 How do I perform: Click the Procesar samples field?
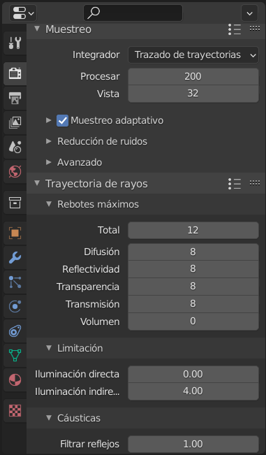pos(193,77)
